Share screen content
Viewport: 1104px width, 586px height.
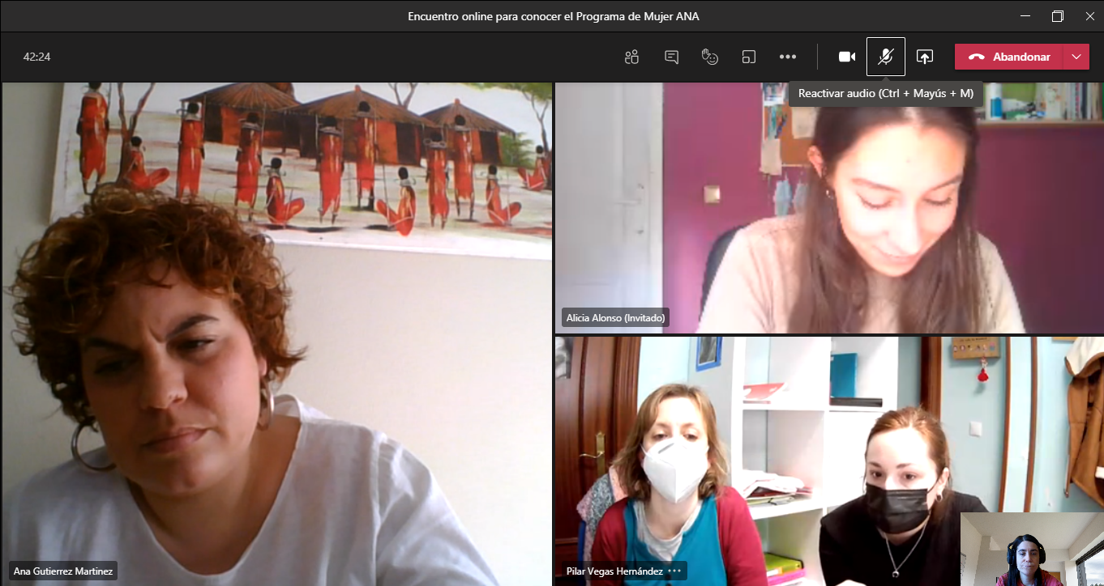925,57
